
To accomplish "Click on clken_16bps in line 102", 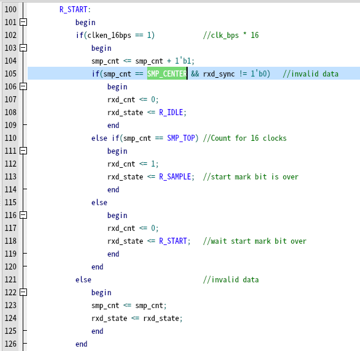I will 109,36.
